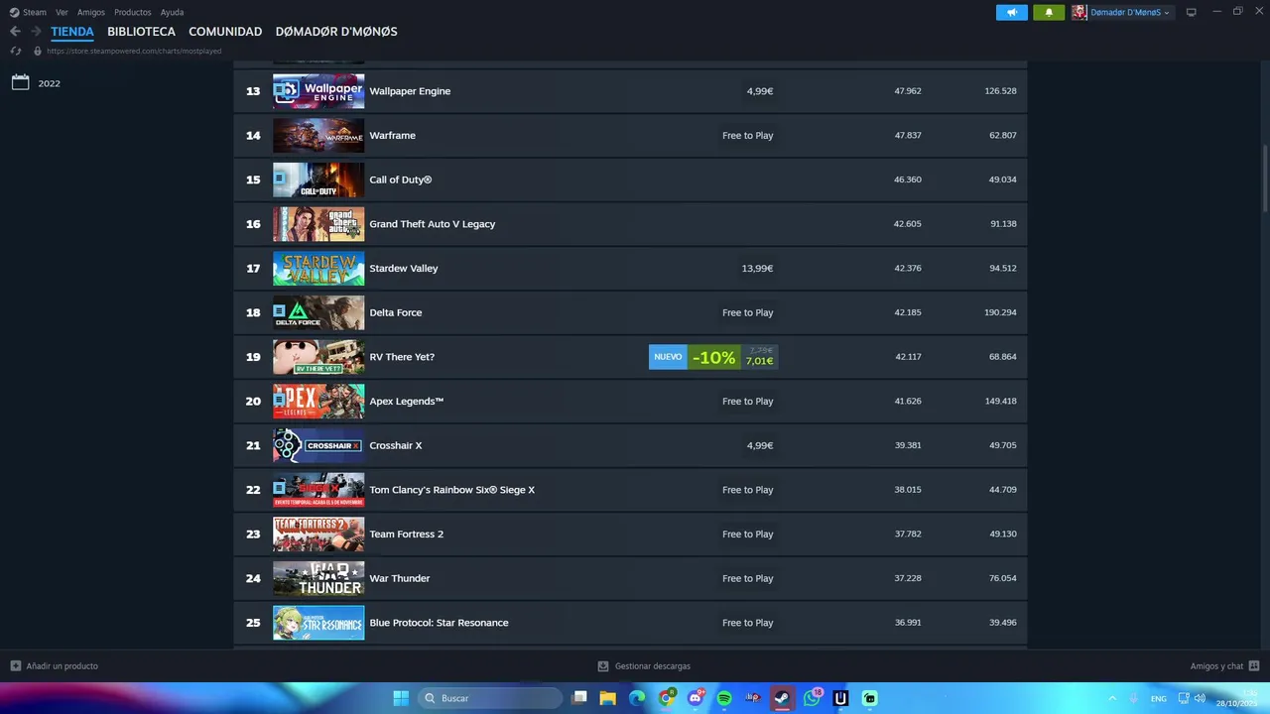Click Delta Force peak value 190.294
Viewport: 1270px width, 714px height.
1000,312
